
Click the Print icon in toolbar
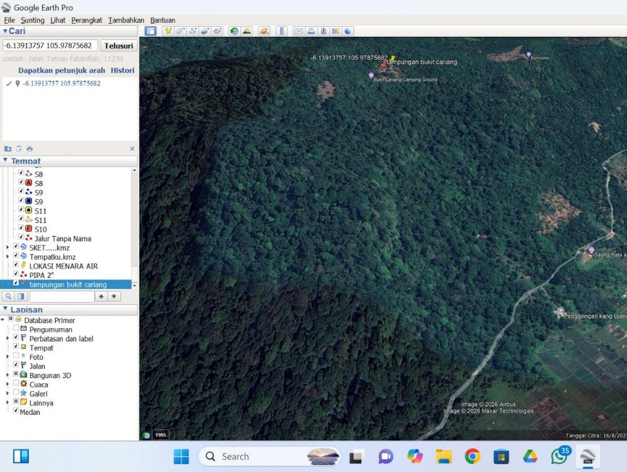311,31
